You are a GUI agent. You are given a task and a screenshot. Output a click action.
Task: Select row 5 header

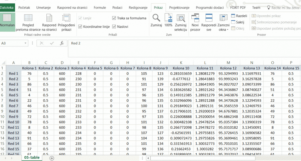click(2, 90)
